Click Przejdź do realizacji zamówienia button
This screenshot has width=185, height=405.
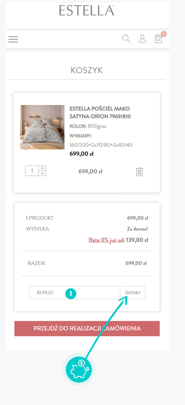coord(87,328)
